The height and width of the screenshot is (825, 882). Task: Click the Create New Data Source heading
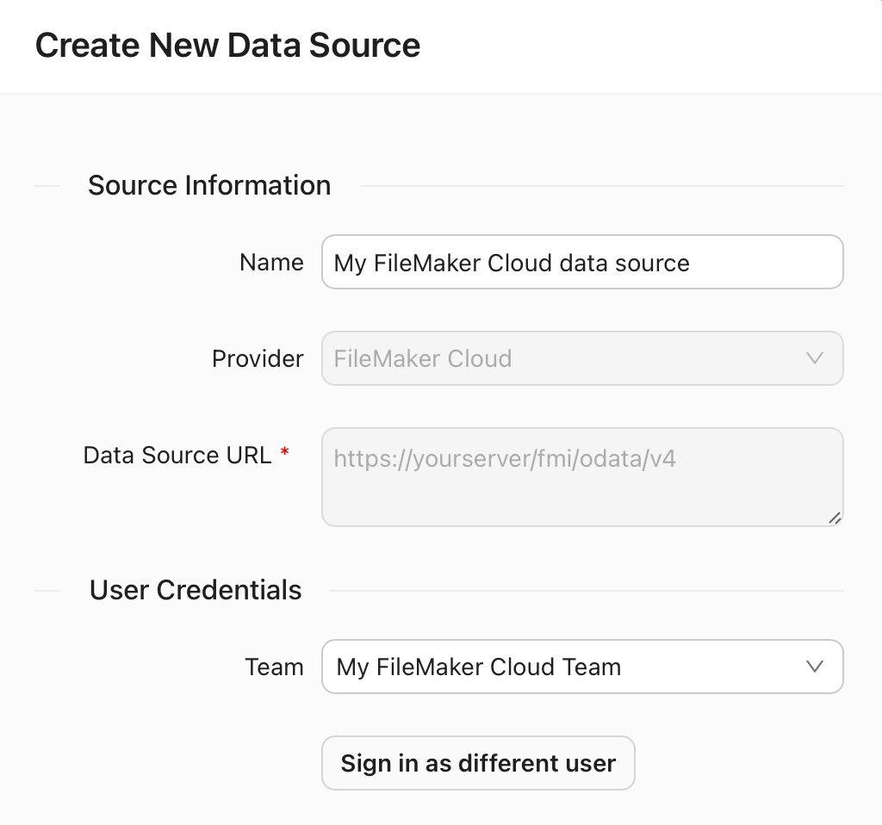(227, 45)
